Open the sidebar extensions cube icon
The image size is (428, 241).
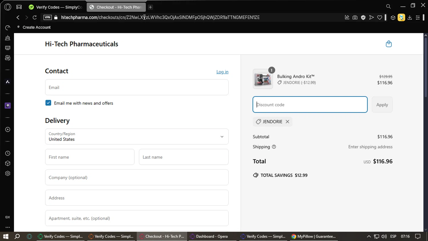pos(8,163)
